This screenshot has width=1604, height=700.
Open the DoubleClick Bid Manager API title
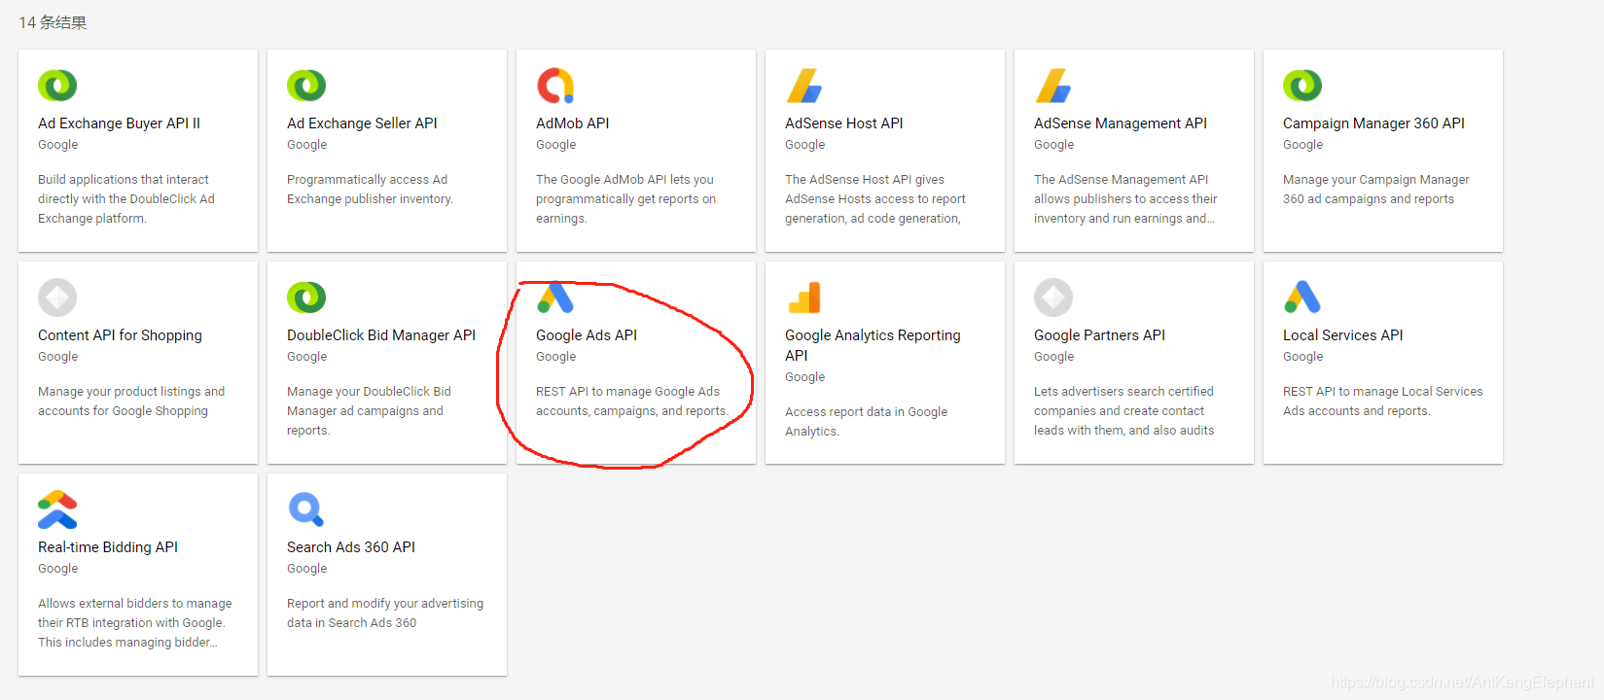(x=381, y=335)
